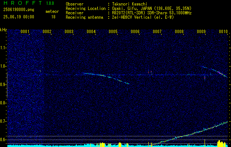Click the 1.0 frequency axis label
This screenshot has height=147, width=231.
pyautogui.click(x=3, y=66)
